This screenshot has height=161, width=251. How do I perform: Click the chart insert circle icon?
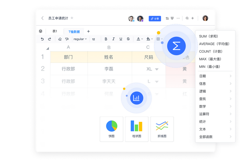tap(137, 98)
